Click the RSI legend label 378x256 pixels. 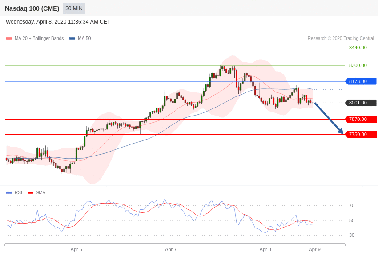tap(18, 192)
